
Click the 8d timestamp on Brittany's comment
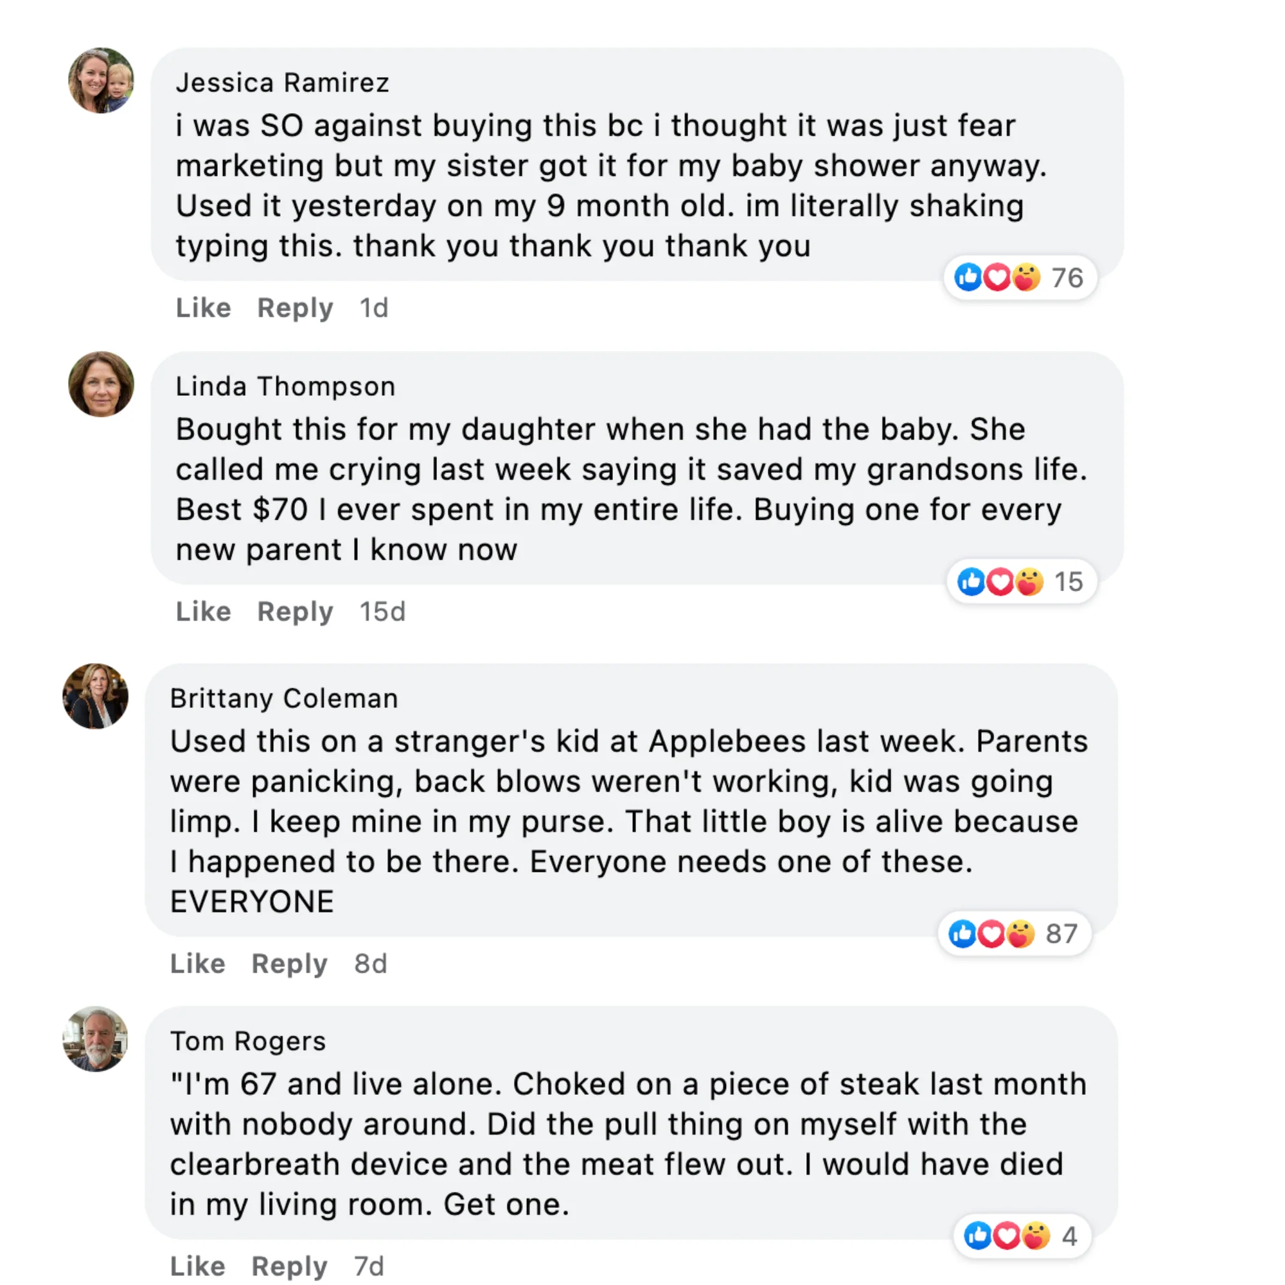click(371, 964)
